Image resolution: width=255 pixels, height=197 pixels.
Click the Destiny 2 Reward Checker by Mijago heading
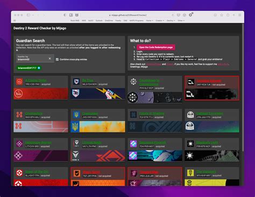(40, 28)
